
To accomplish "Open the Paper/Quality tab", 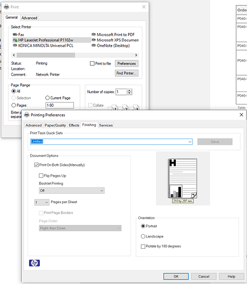I will 55,126.
